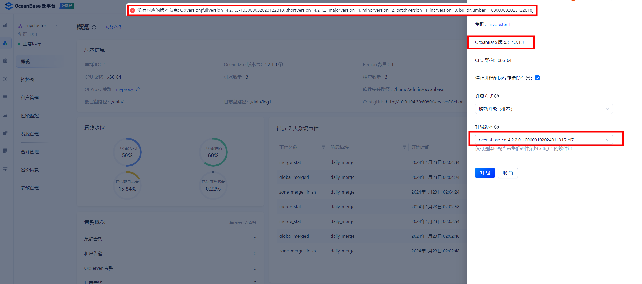
Task: Click the OceanBase cloud platform logo
Action: click(x=30, y=6)
